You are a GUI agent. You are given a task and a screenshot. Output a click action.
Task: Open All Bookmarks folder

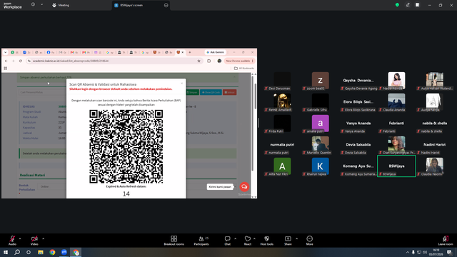[244, 69]
